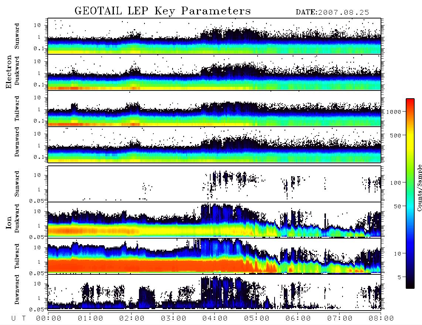
Task: Click the 01:00 time tick label
Action: 91,318
